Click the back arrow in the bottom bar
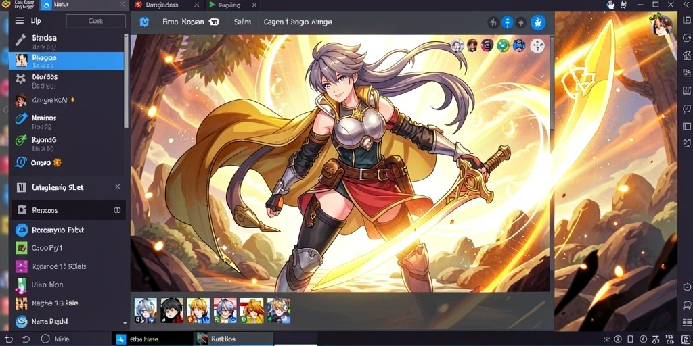 coord(26,339)
